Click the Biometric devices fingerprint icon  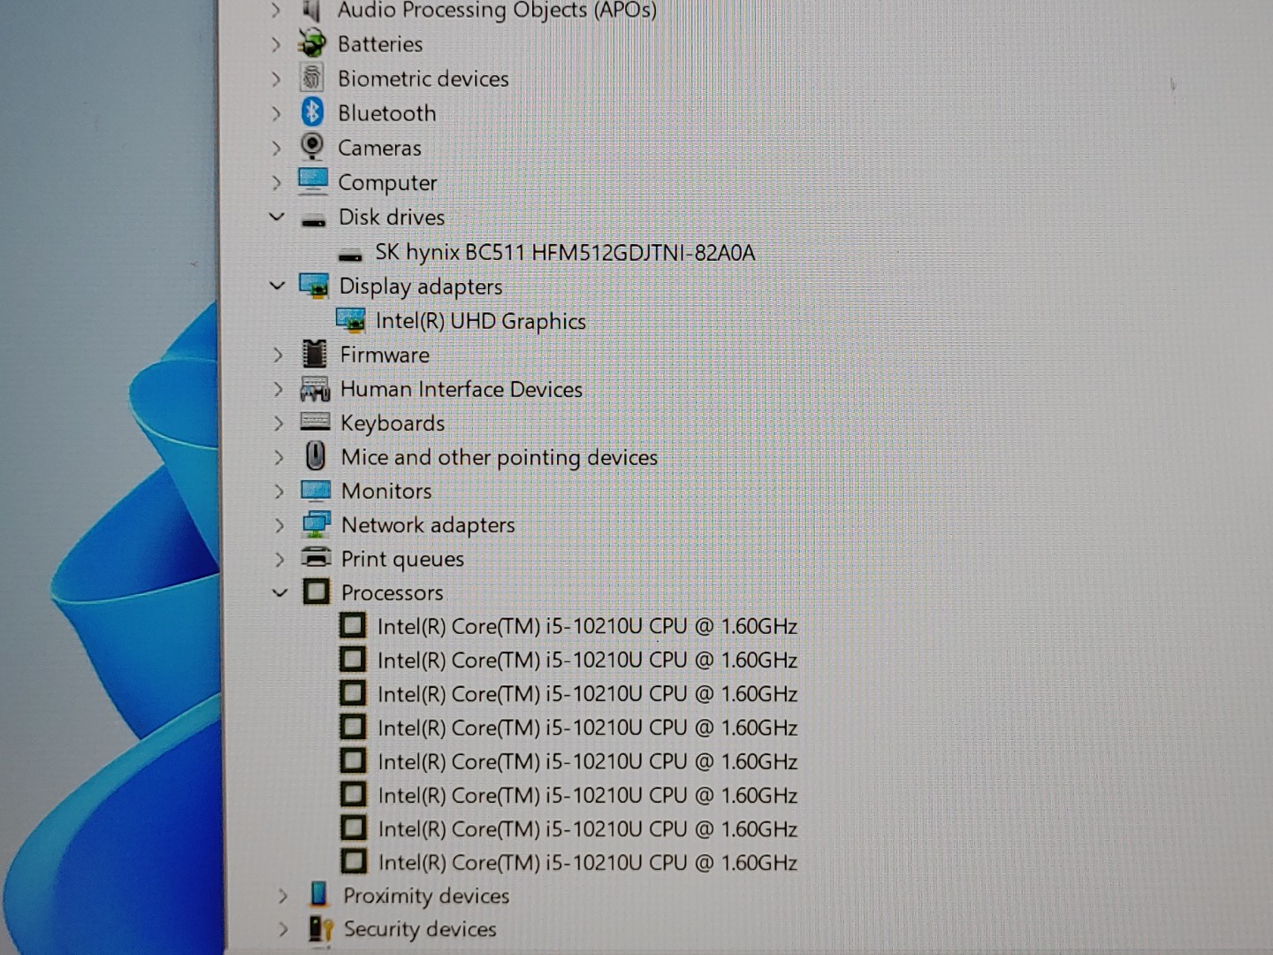tap(313, 78)
